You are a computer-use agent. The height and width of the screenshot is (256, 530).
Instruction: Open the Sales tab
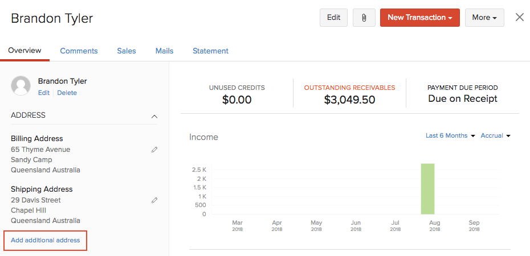pyautogui.click(x=127, y=51)
